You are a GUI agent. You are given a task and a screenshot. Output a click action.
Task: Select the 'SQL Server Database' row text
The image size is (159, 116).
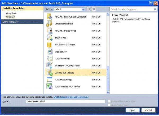tap(65, 45)
